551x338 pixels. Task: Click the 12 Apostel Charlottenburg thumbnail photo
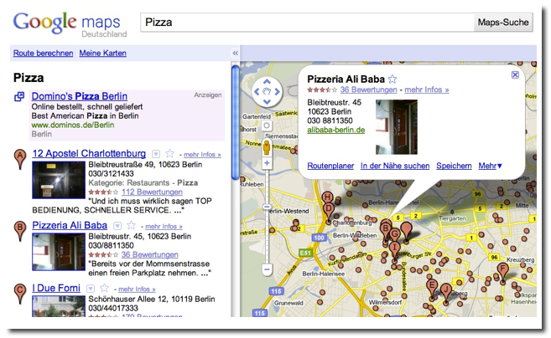pyautogui.click(x=59, y=180)
